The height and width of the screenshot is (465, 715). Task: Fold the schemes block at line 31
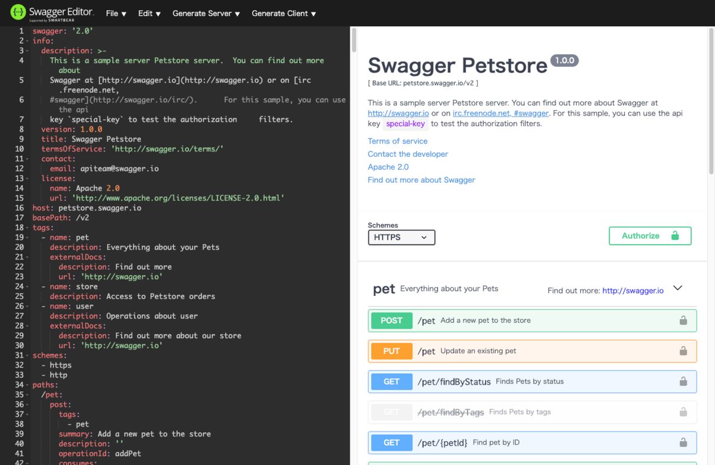[x=27, y=355]
